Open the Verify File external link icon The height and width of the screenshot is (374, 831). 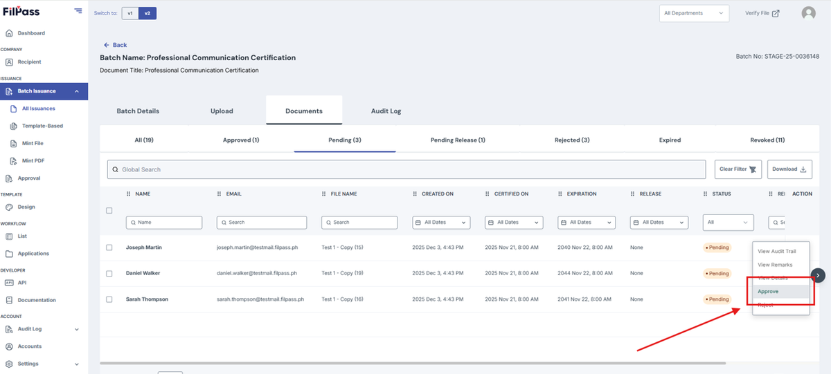[x=776, y=13]
